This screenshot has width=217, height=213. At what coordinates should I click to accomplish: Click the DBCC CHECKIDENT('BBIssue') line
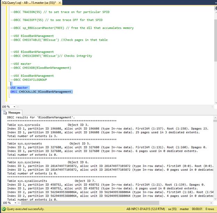[51, 56]
